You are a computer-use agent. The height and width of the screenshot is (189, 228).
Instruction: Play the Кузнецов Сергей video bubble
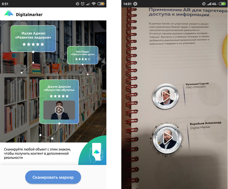[166, 96]
